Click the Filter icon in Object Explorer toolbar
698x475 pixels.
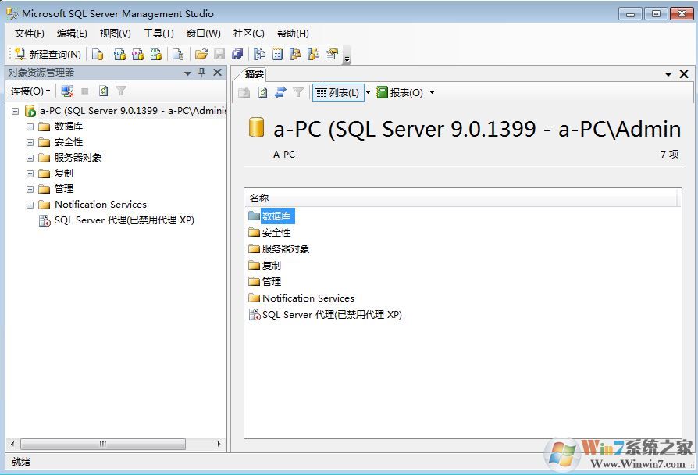point(120,91)
